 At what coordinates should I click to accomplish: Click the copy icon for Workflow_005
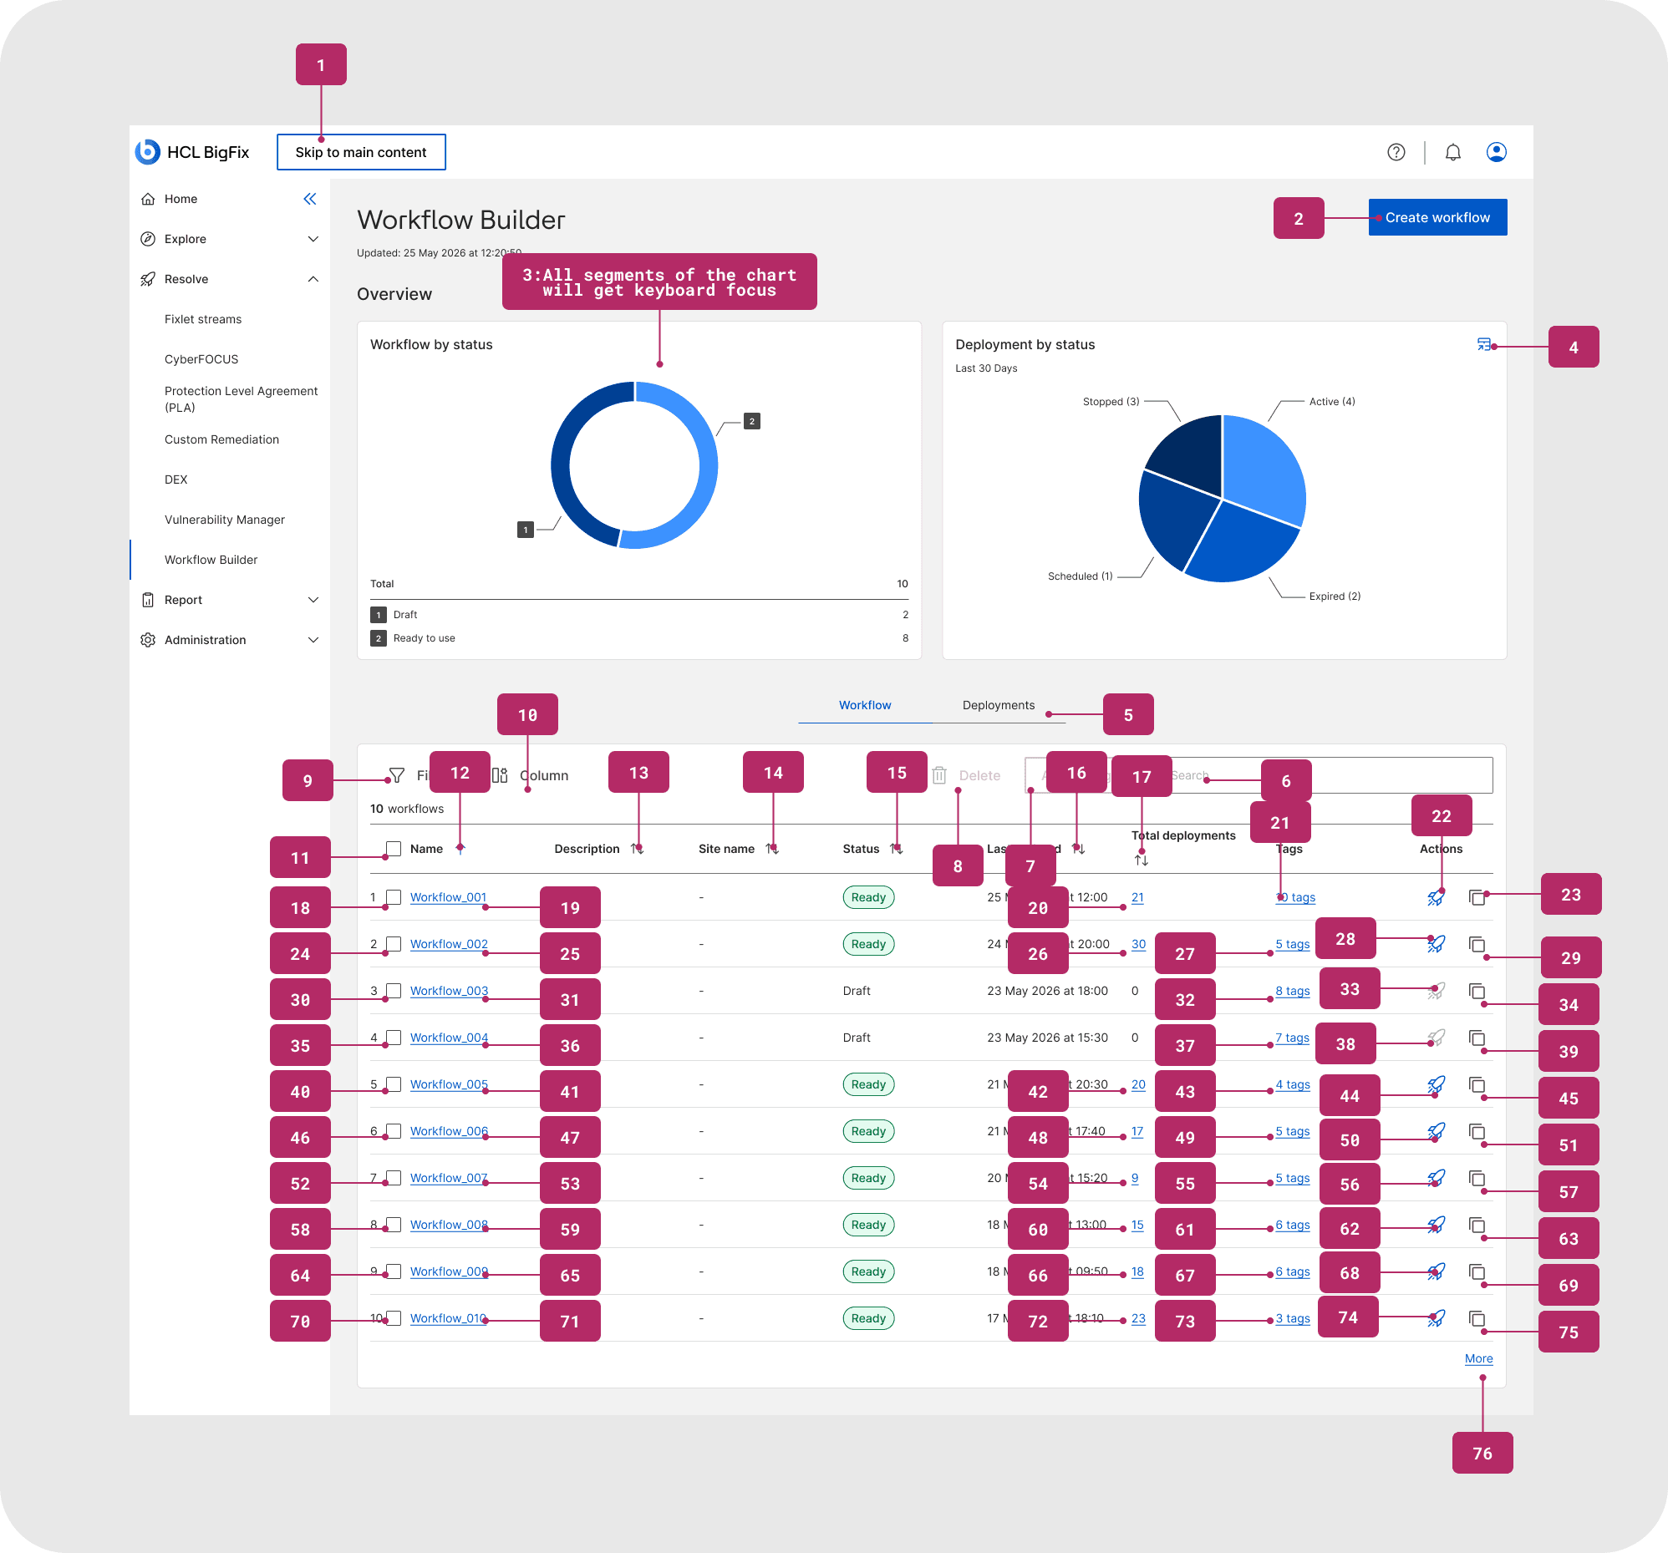1477,1085
